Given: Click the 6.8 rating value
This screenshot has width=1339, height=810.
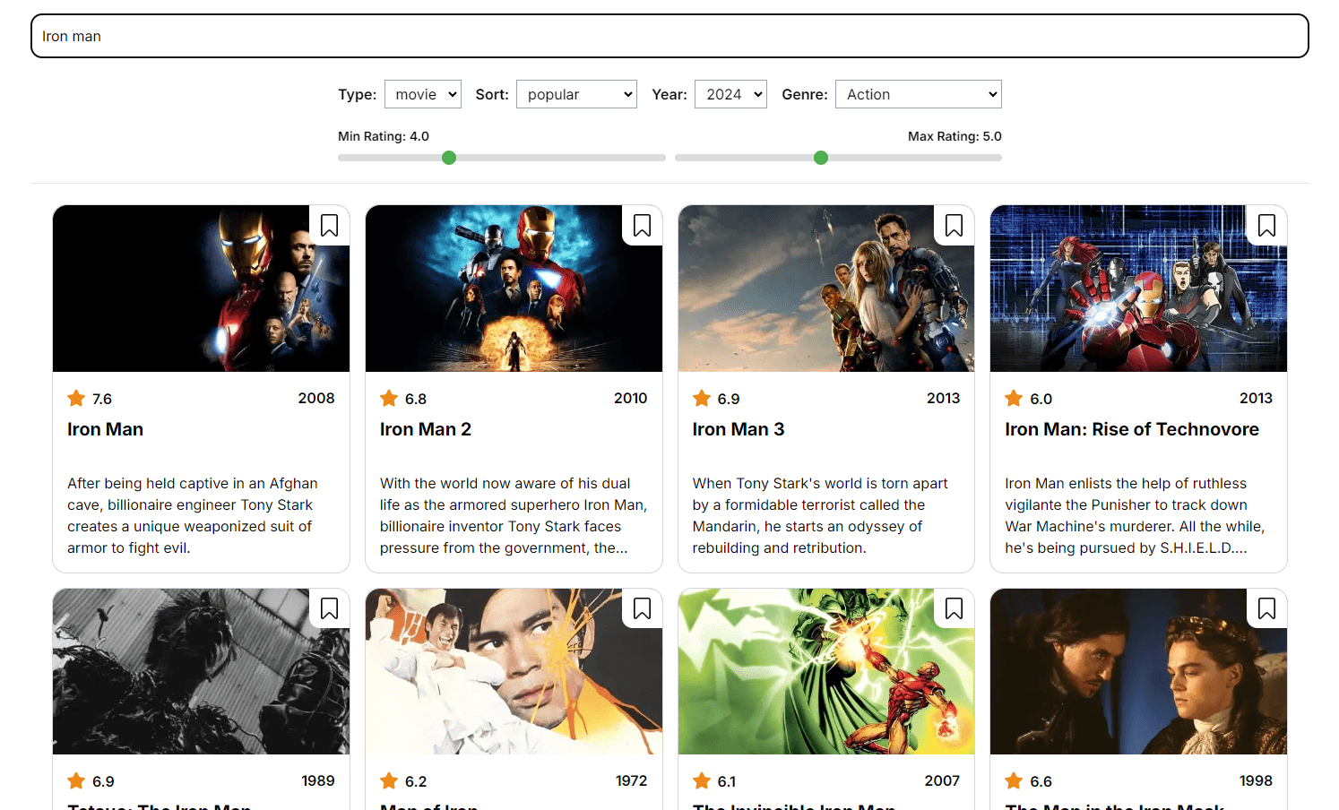Looking at the screenshot, I should pos(416,399).
